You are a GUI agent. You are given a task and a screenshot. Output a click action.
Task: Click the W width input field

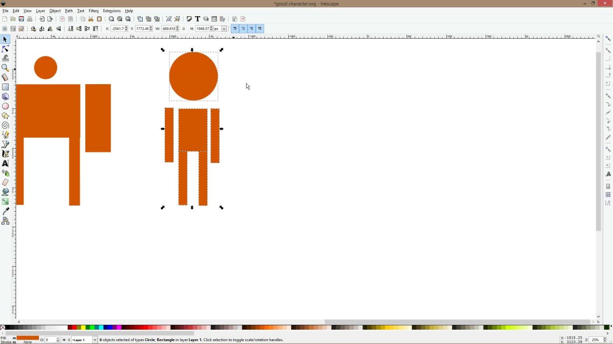(x=169, y=29)
